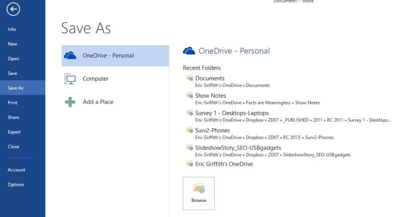The image size is (396, 217).
Task: Select Survey 1 - Desktops-Laptops folder
Action: 232,113
